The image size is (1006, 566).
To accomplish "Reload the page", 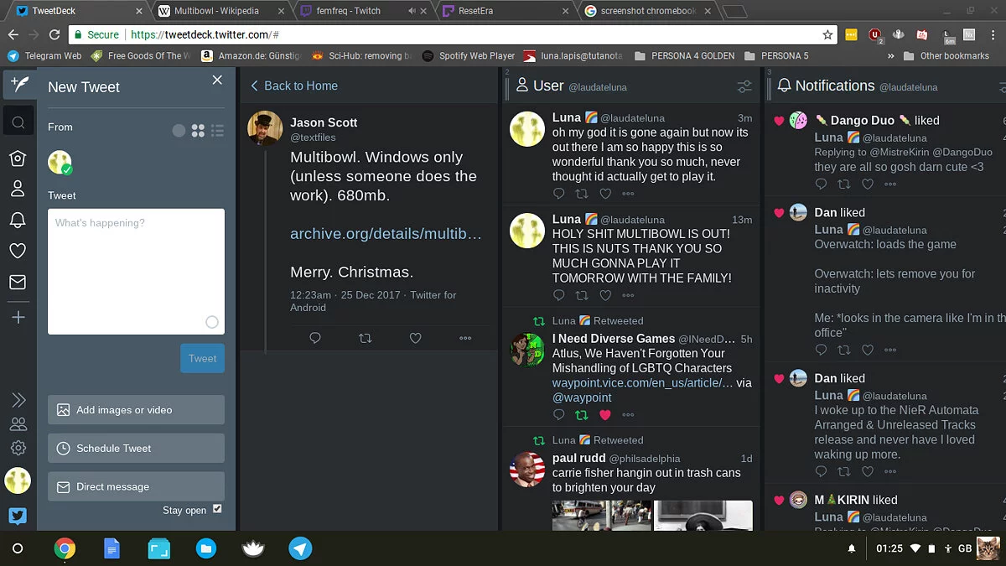I will coord(54,34).
